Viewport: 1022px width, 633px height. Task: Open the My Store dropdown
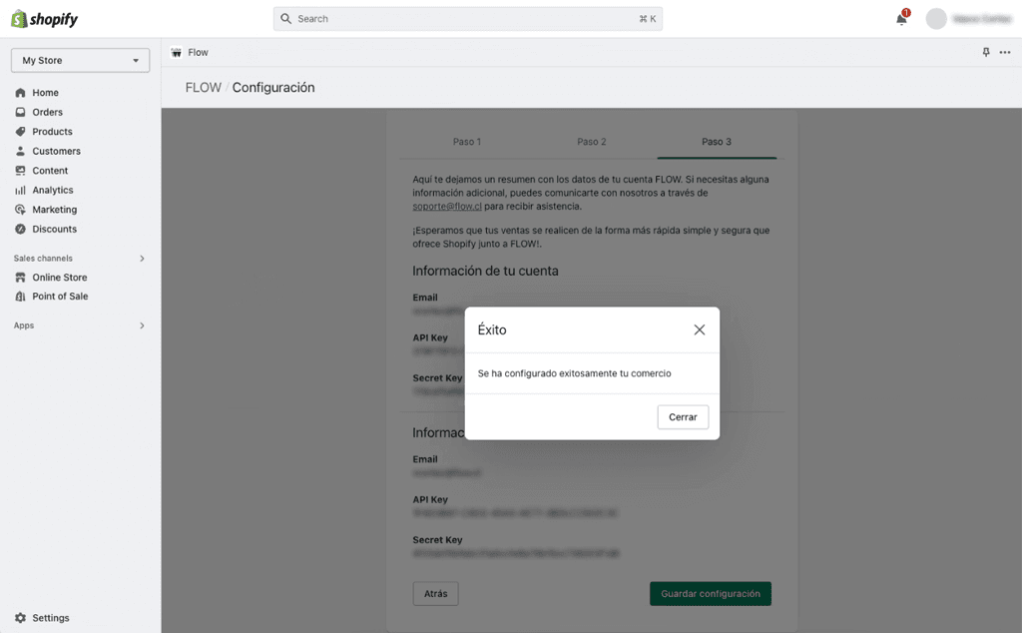pos(80,60)
